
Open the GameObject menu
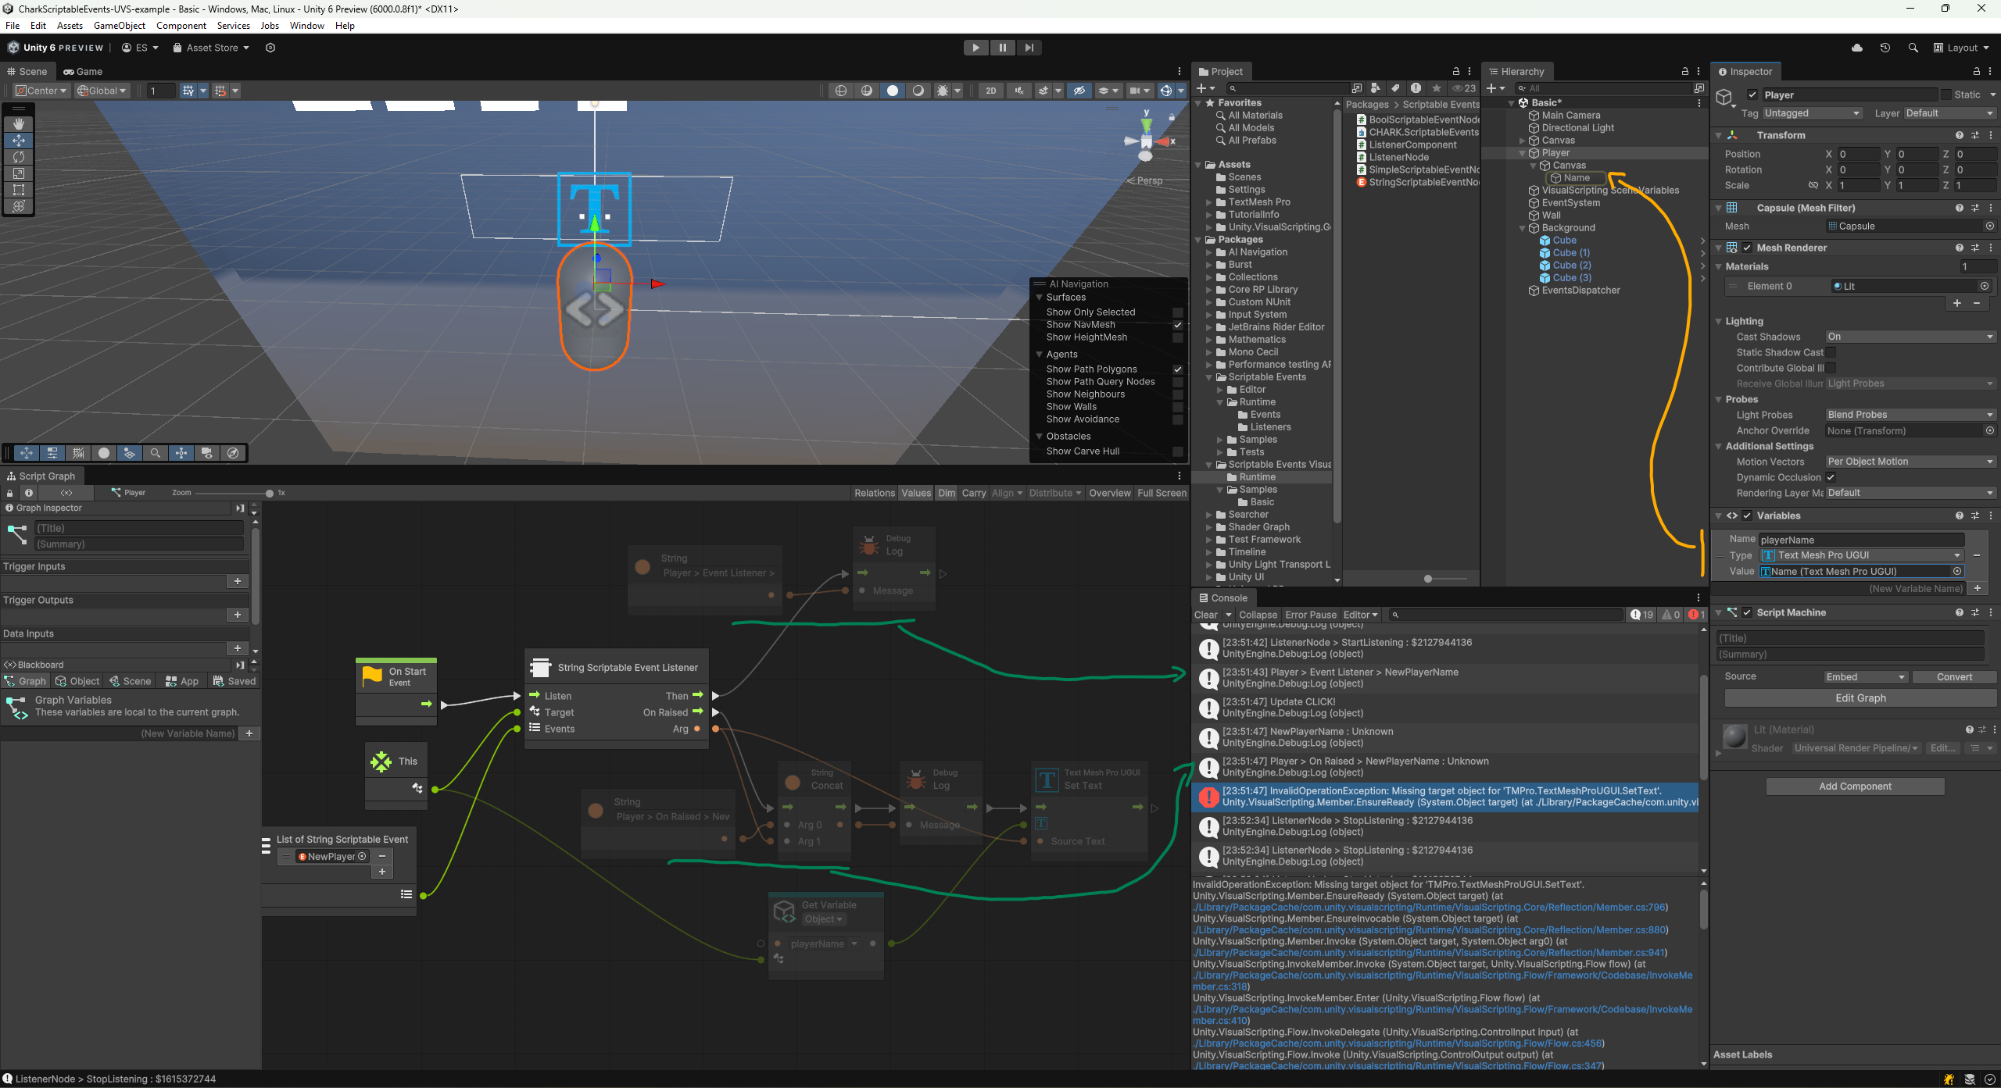tap(119, 26)
